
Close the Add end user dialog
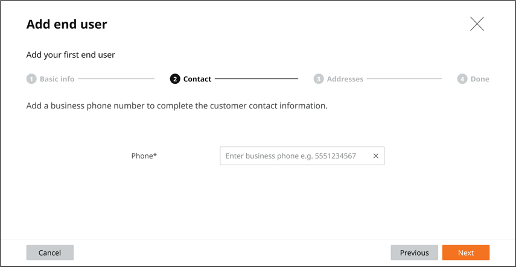tap(477, 24)
